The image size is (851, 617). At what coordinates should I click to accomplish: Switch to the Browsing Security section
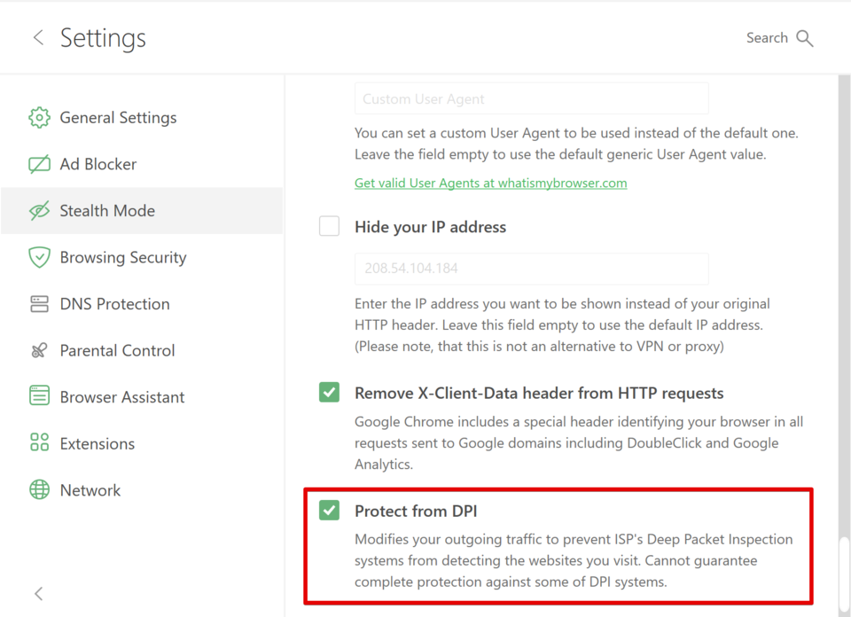click(x=123, y=257)
